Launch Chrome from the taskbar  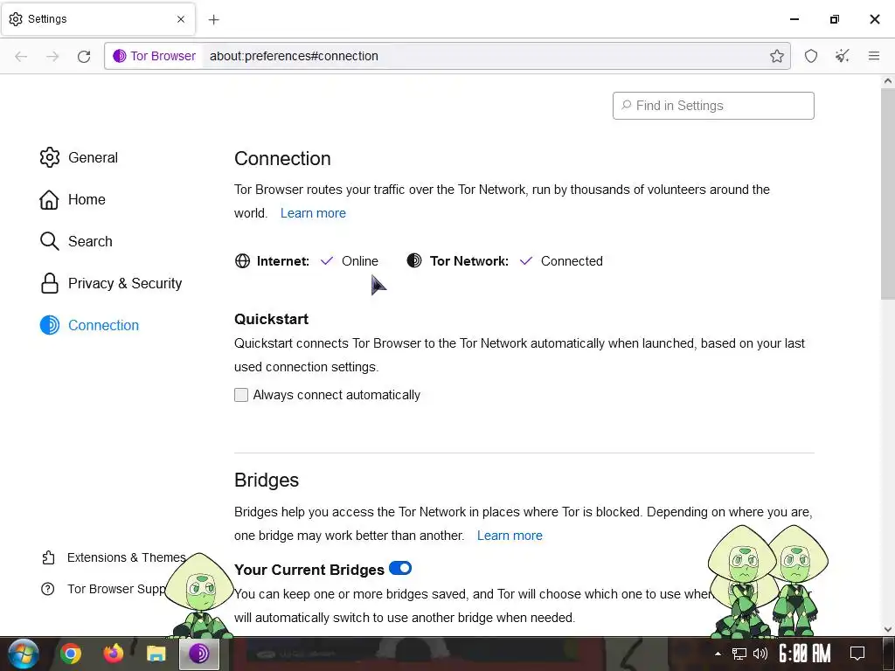point(71,654)
